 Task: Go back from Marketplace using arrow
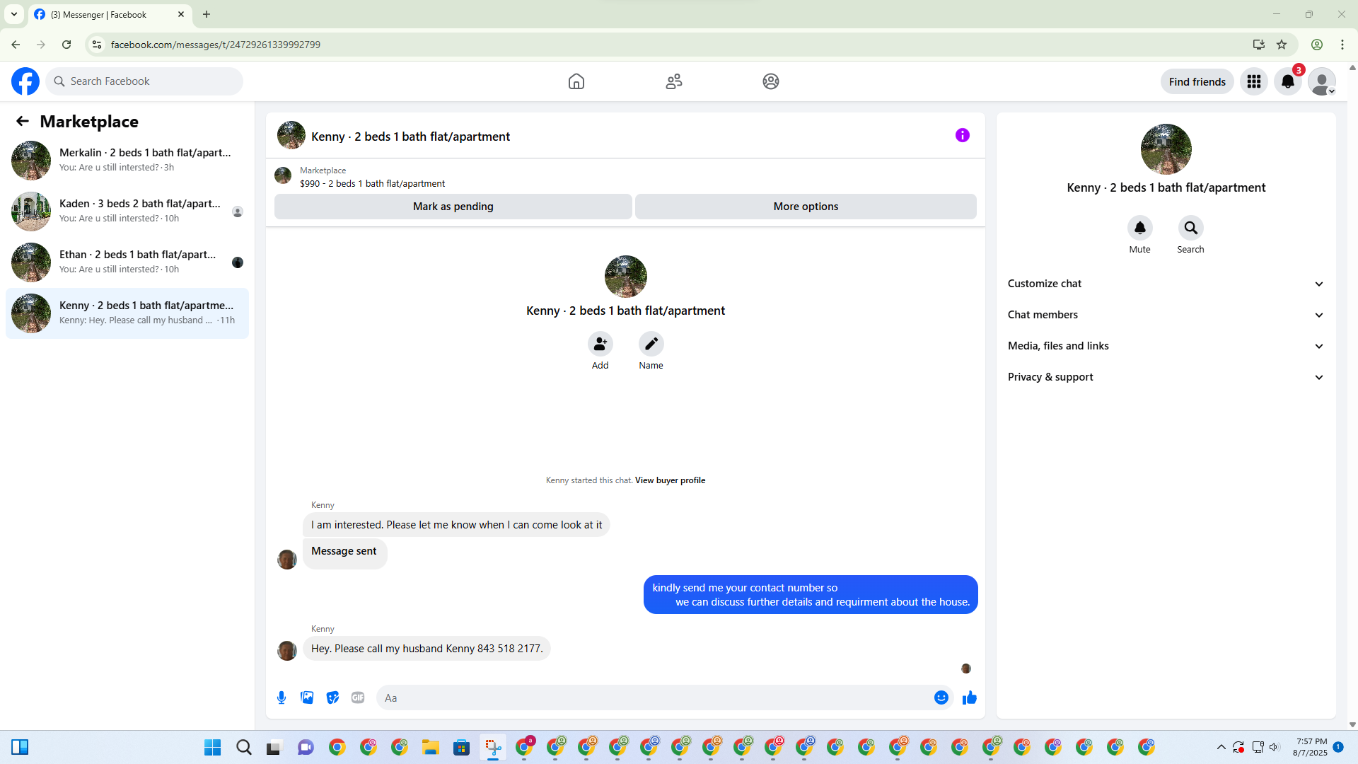pos(23,121)
